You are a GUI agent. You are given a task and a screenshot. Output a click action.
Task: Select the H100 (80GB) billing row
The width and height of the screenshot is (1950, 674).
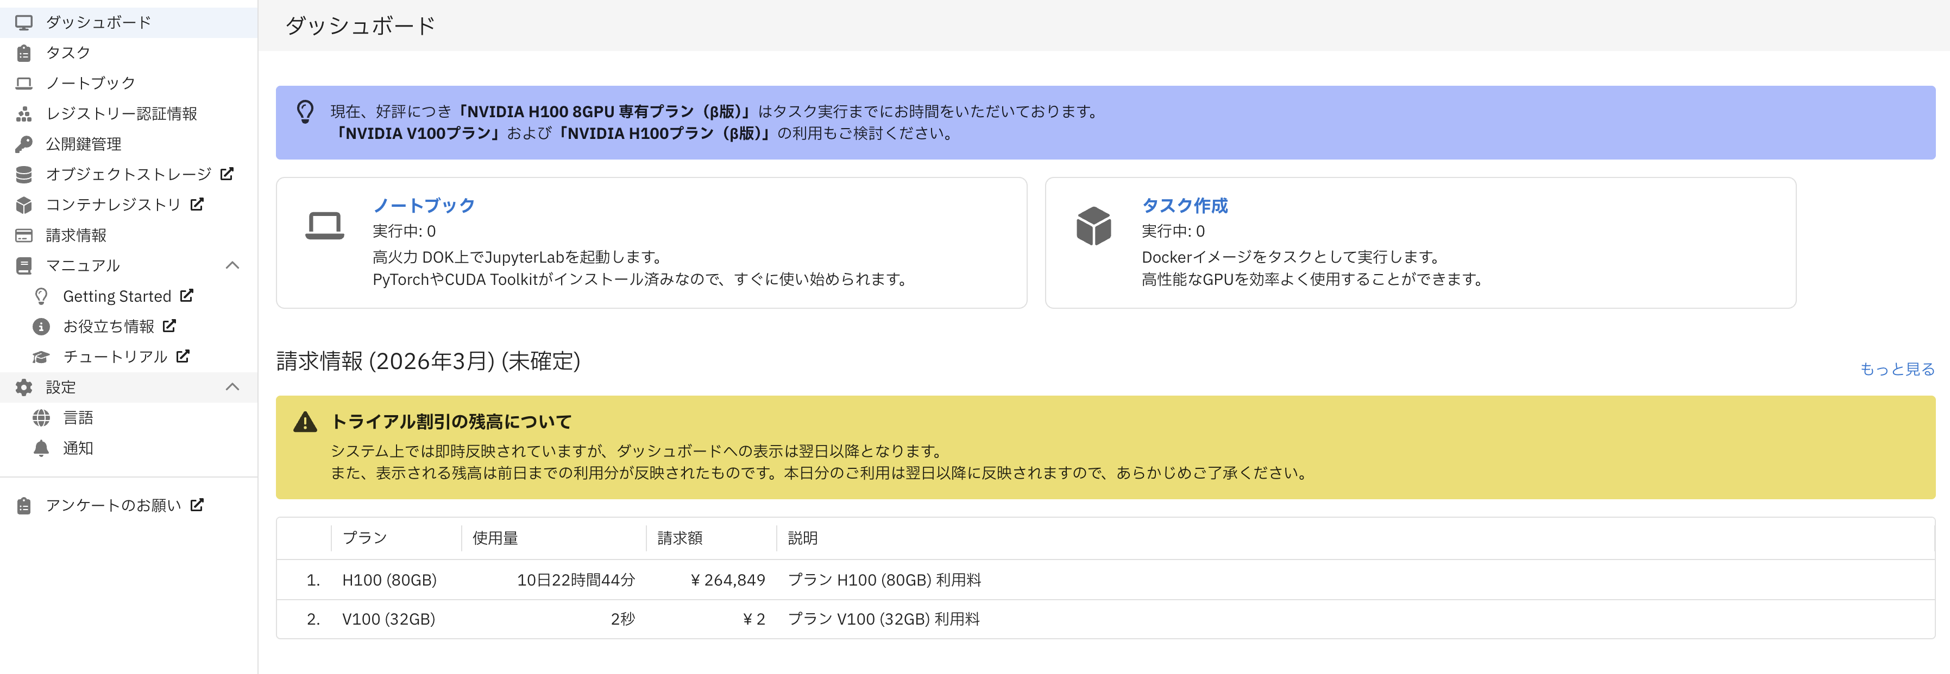(x=681, y=580)
